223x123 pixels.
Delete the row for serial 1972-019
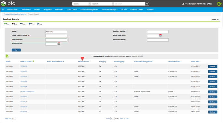coord(213,112)
